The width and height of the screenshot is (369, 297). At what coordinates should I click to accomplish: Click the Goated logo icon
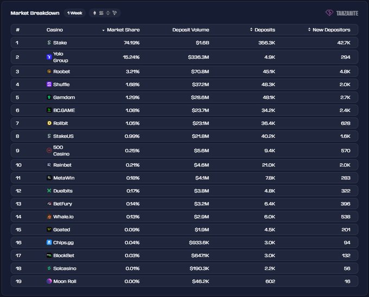pos(49,229)
